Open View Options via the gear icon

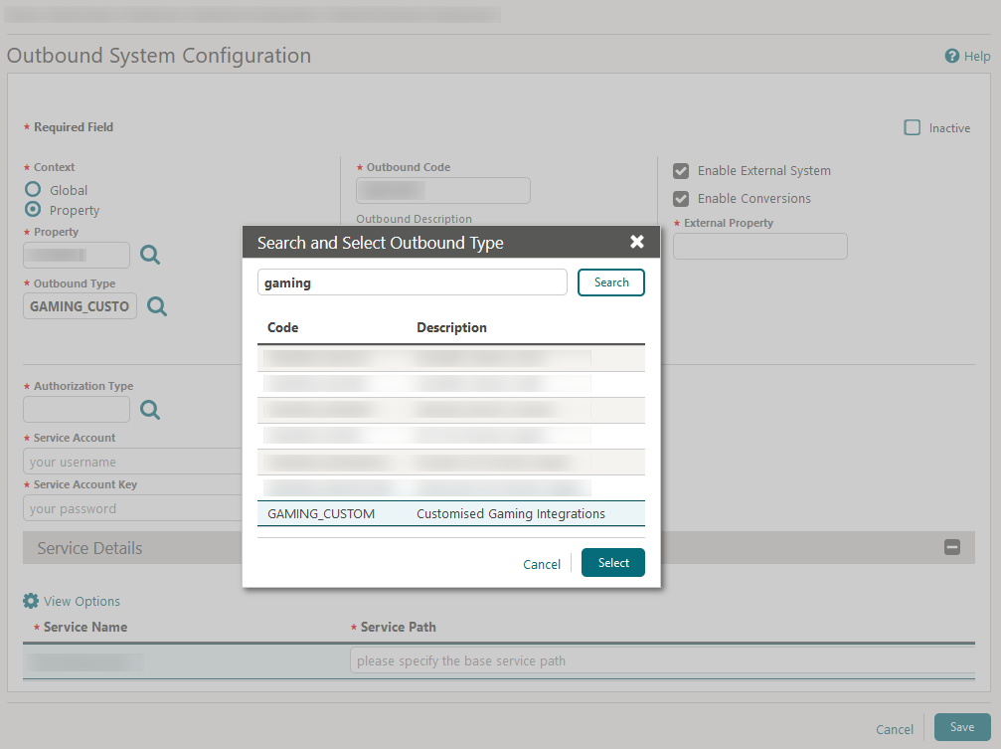click(29, 601)
